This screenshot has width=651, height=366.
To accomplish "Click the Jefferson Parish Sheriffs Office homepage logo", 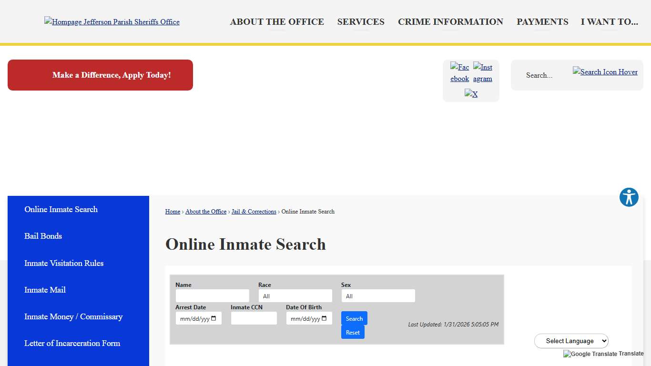I will 112,21.
